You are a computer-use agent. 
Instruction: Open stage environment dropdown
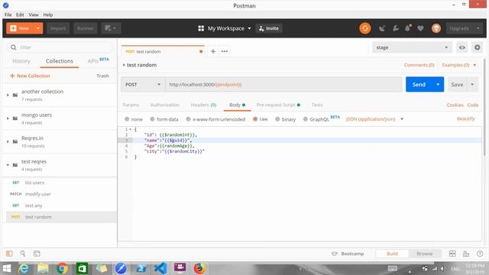tap(412, 47)
